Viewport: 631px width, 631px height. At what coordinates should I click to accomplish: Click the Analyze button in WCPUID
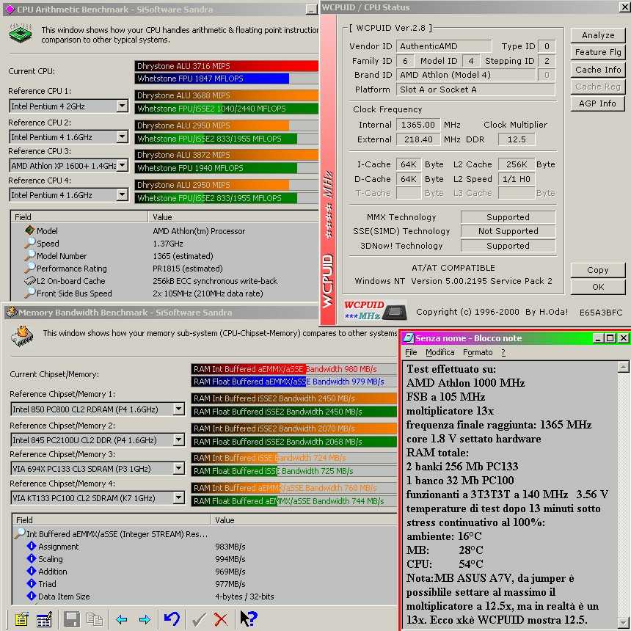click(x=597, y=35)
